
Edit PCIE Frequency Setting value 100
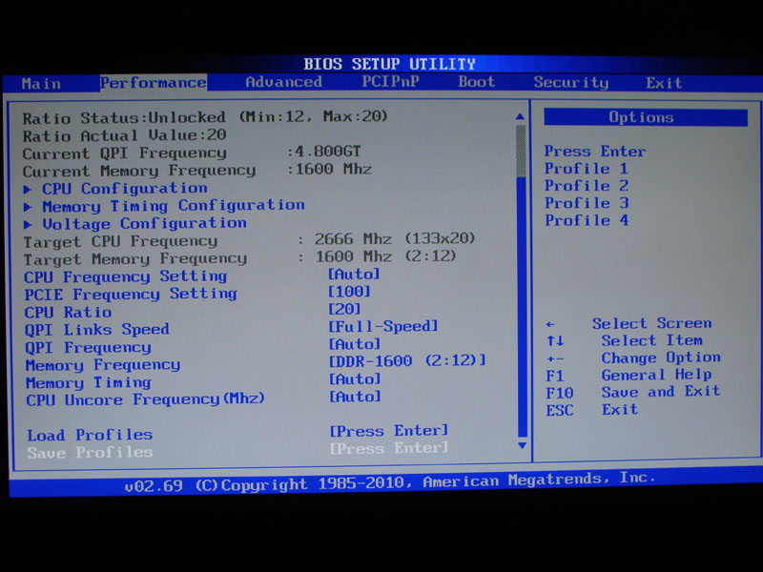(349, 292)
